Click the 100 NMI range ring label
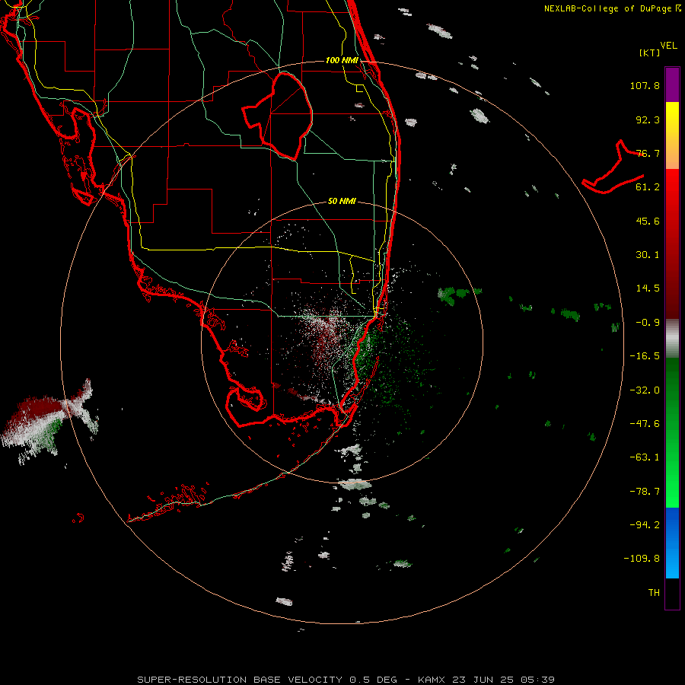 [x=342, y=60]
